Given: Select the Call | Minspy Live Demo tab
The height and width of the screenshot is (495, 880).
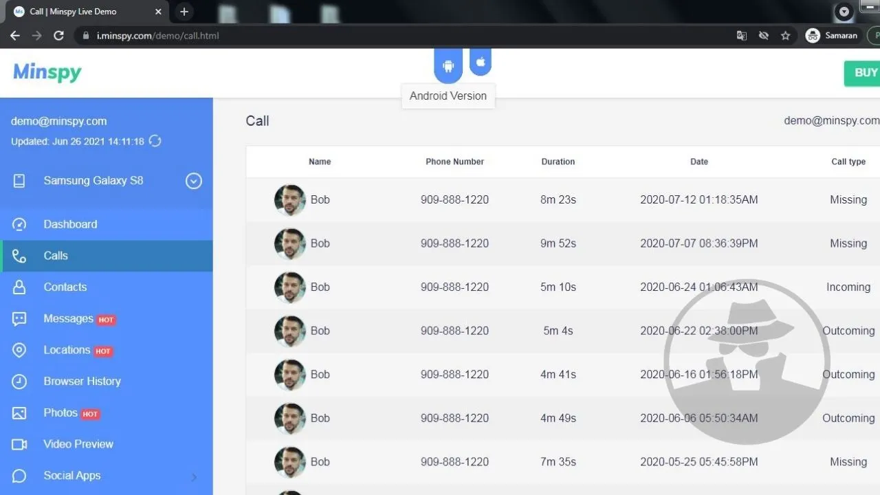Looking at the screenshot, I should click(86, 12).
